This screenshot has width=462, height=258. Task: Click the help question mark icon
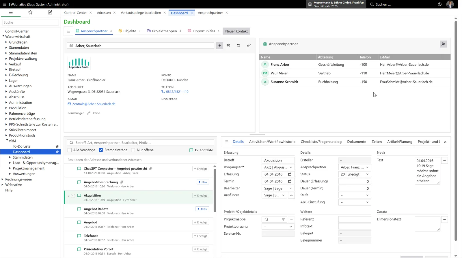pyautogui.click(x=440, y=4)
